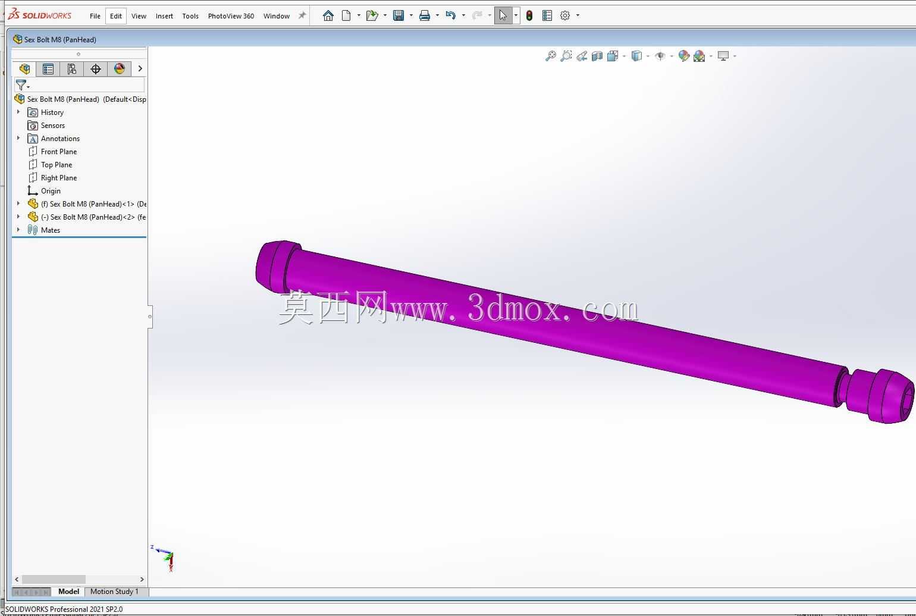
Task: Click the Rebuild traffic light icon
Action: pos(529,15)
